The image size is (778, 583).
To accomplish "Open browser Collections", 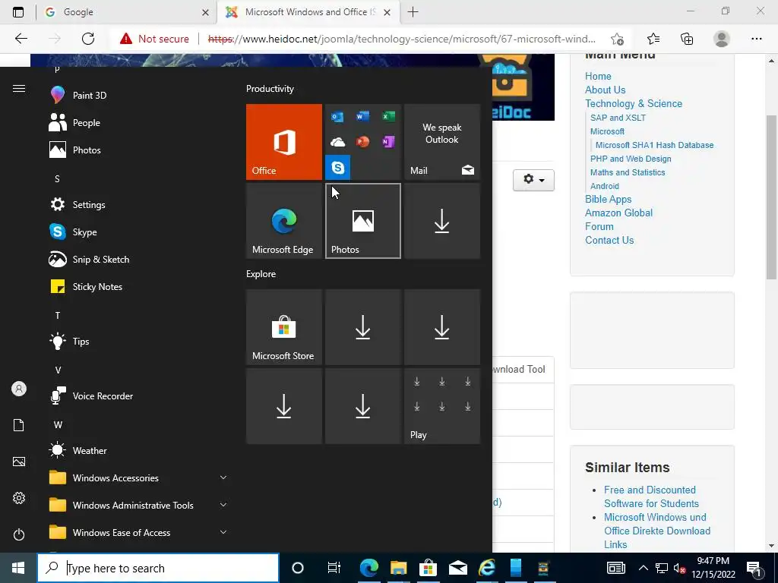I will [687, 39].
